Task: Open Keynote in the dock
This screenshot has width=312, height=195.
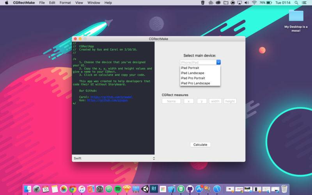Action: point(136,189)
